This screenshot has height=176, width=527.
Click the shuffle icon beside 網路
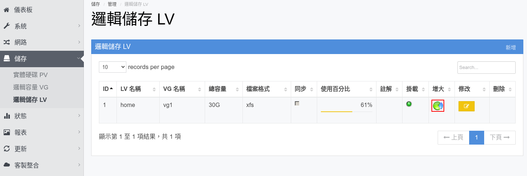[6, 42]
